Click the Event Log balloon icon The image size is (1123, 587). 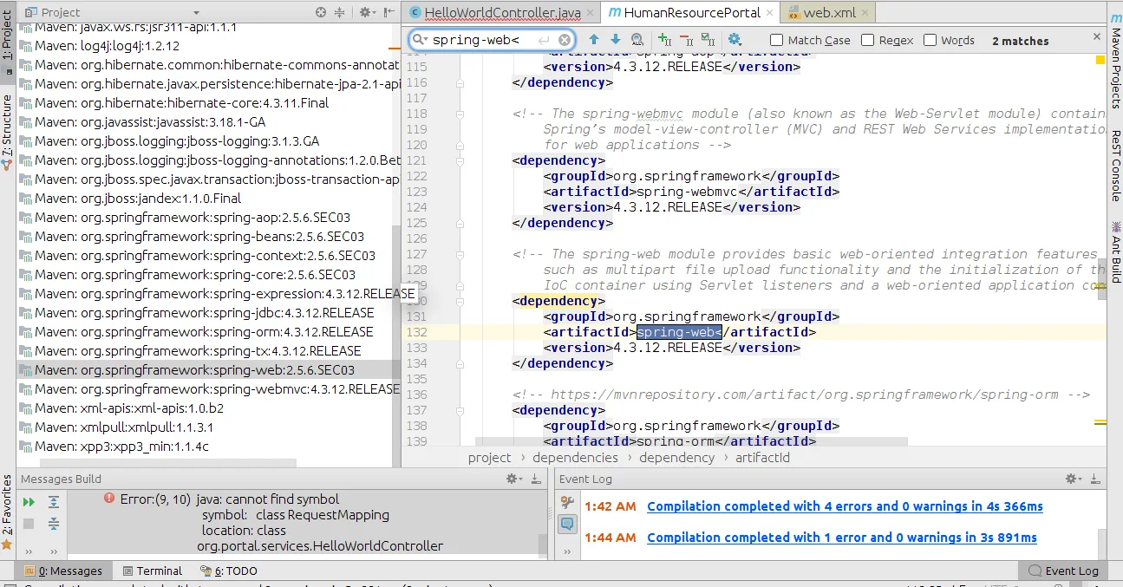[x=567, y=525]
